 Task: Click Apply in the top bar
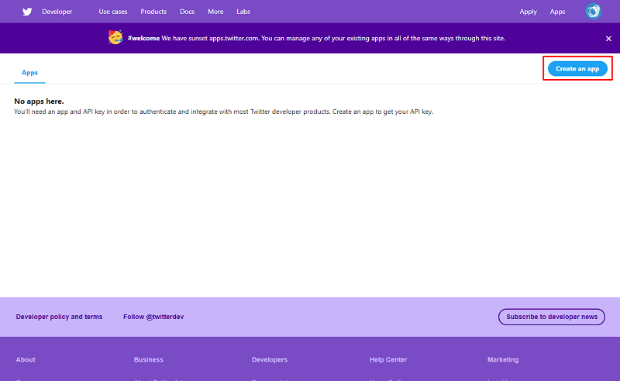(x=528, y=12)
